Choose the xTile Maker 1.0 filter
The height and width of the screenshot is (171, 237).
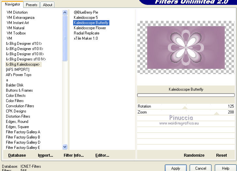tap(86, 38)
